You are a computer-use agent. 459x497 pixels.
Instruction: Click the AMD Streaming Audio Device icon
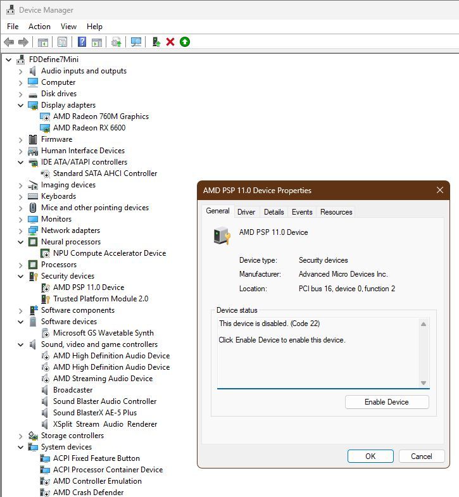pos(46,379)
